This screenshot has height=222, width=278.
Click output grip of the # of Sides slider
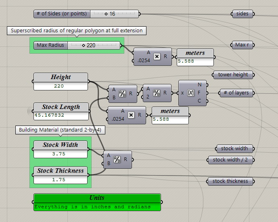pyautogui.click(x=140, y=14)
